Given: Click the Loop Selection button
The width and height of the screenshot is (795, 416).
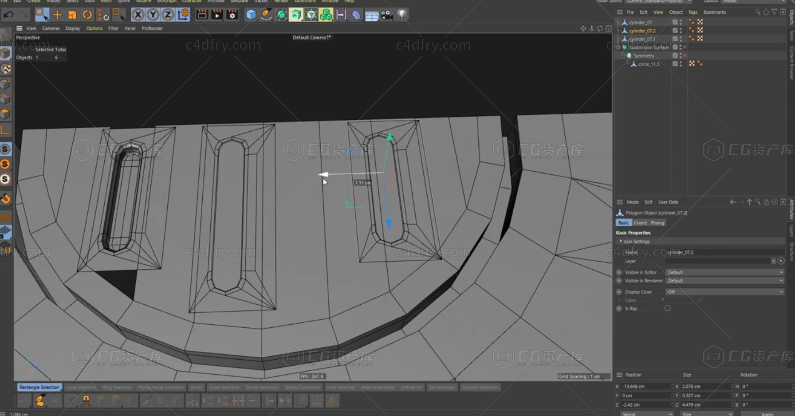Looking at the screenshot, I should point(81,387).
